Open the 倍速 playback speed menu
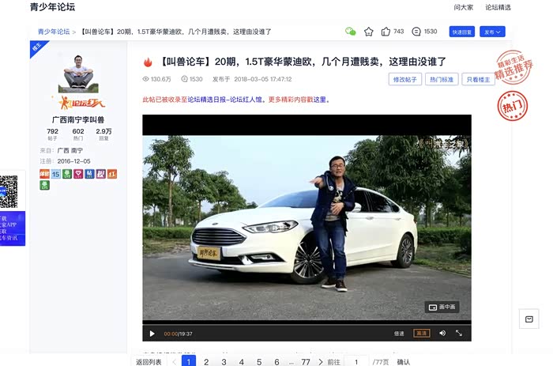553x366 pixels. point(399,333)
